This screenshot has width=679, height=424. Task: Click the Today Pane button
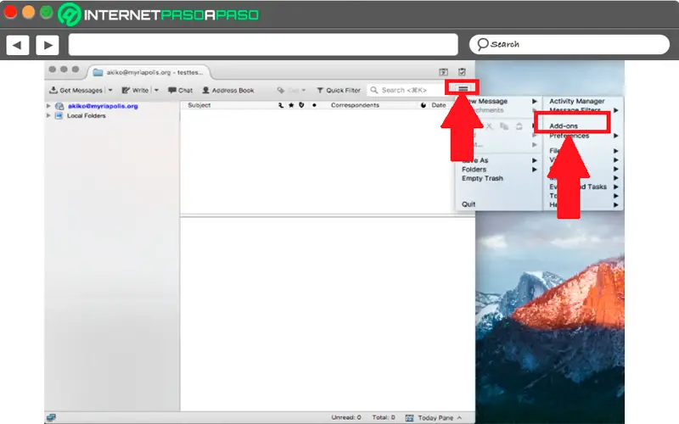[434, 417]
